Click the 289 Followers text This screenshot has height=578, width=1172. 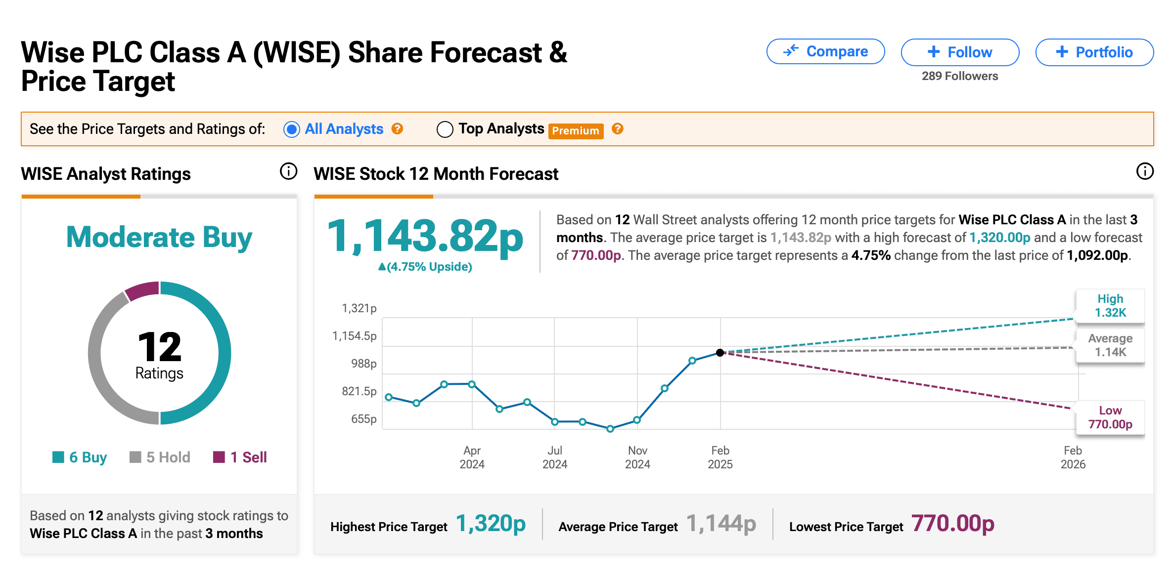[960, 76]
